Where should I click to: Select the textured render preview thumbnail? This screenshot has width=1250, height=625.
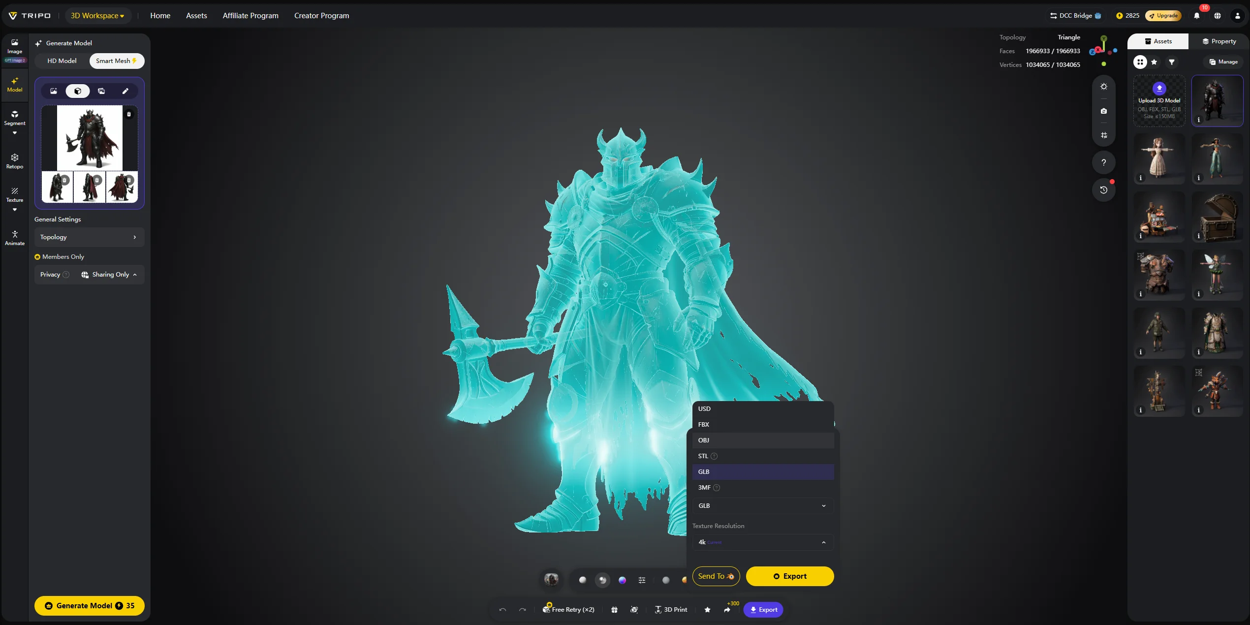(551, 580)
